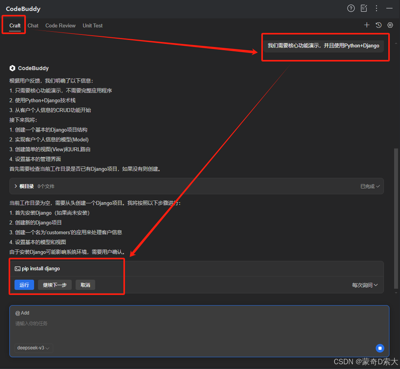Image resolution: width=400 pixels, height=369 pixels.
Task: Click line '4. 设置基本的管理界面'
Action: tap(35, 159)
